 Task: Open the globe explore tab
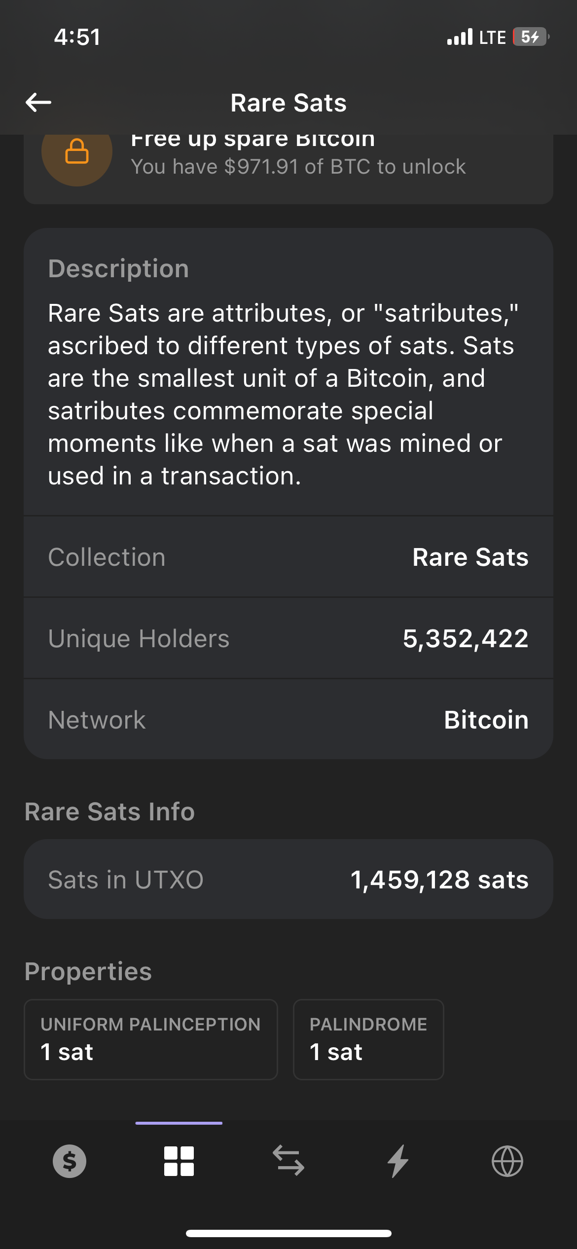tap(507, 1161)
